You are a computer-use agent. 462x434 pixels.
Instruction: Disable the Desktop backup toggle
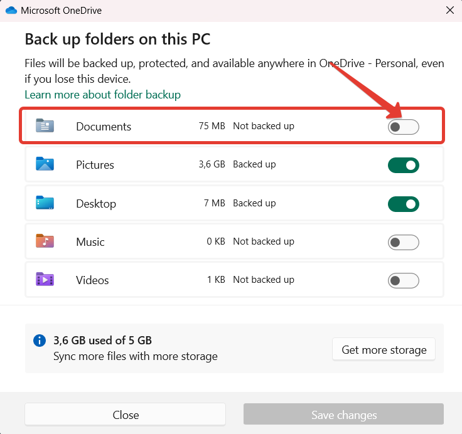pos(403,204)
